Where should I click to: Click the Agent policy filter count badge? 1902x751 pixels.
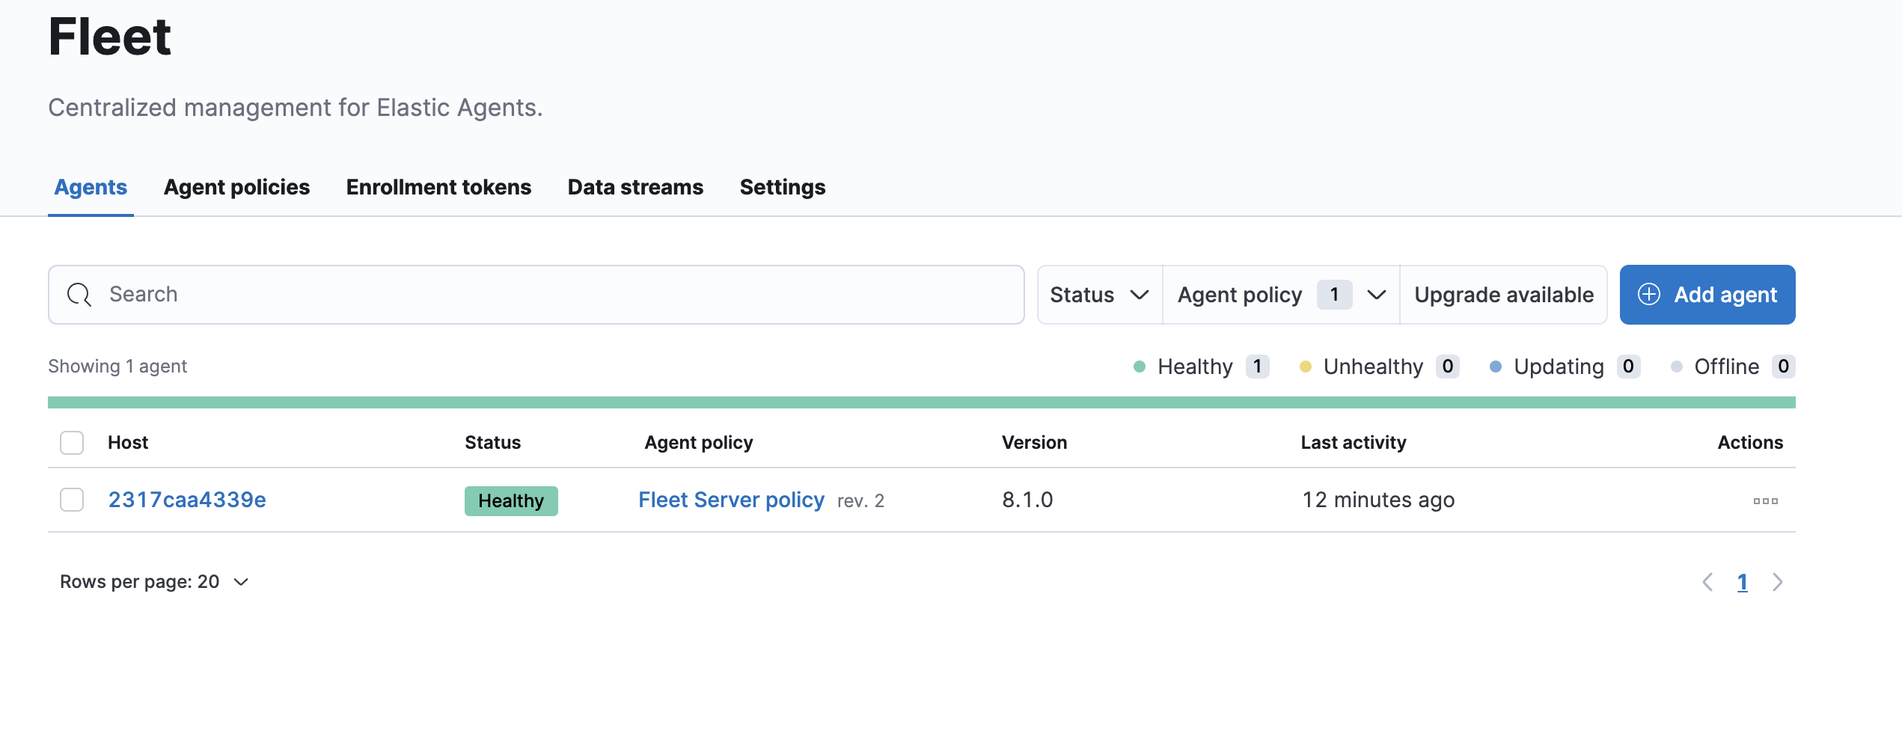[1334, 295]
